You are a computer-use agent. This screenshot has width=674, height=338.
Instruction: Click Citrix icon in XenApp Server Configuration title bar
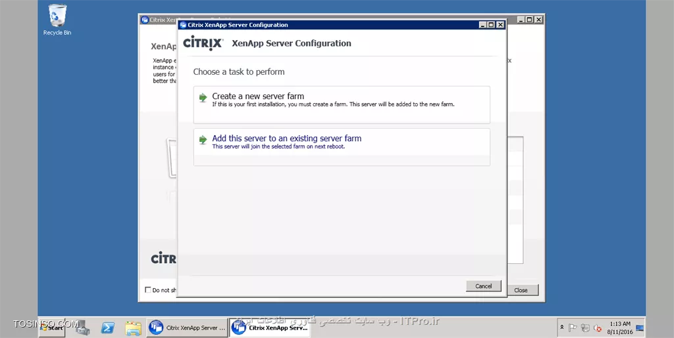coord(183,25)
